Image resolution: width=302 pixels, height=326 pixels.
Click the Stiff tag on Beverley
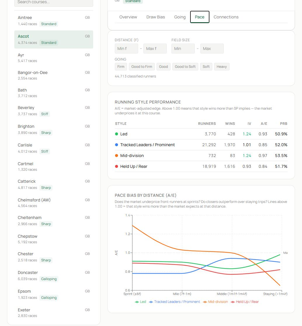click(44, 114)
